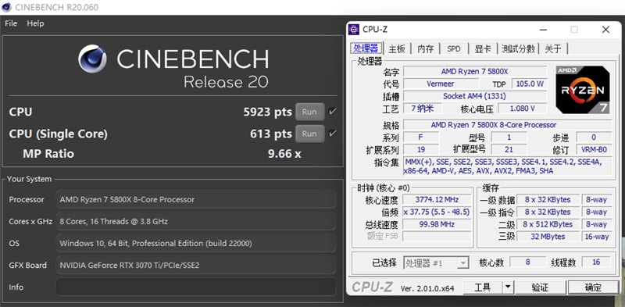Viewport: 625px width, 307px height.
Task: Click the 9.66 x MP Ratio value
Action: pos(284,153)
